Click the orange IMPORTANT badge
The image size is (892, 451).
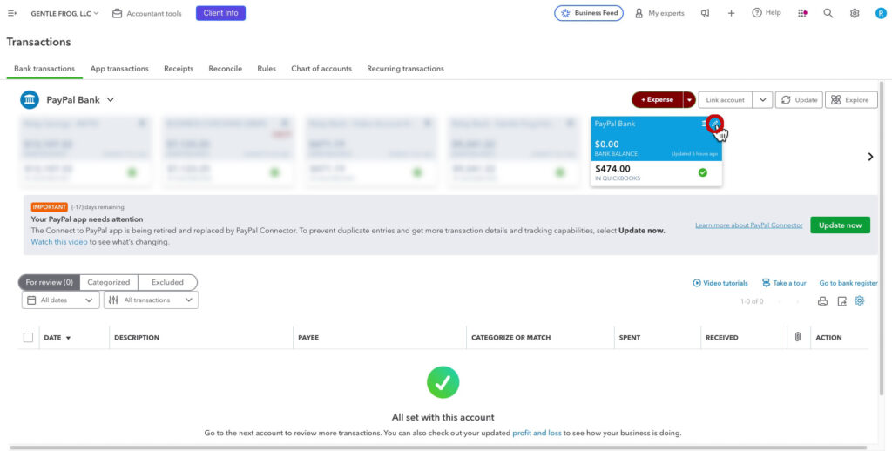click(x=50, y=207)
